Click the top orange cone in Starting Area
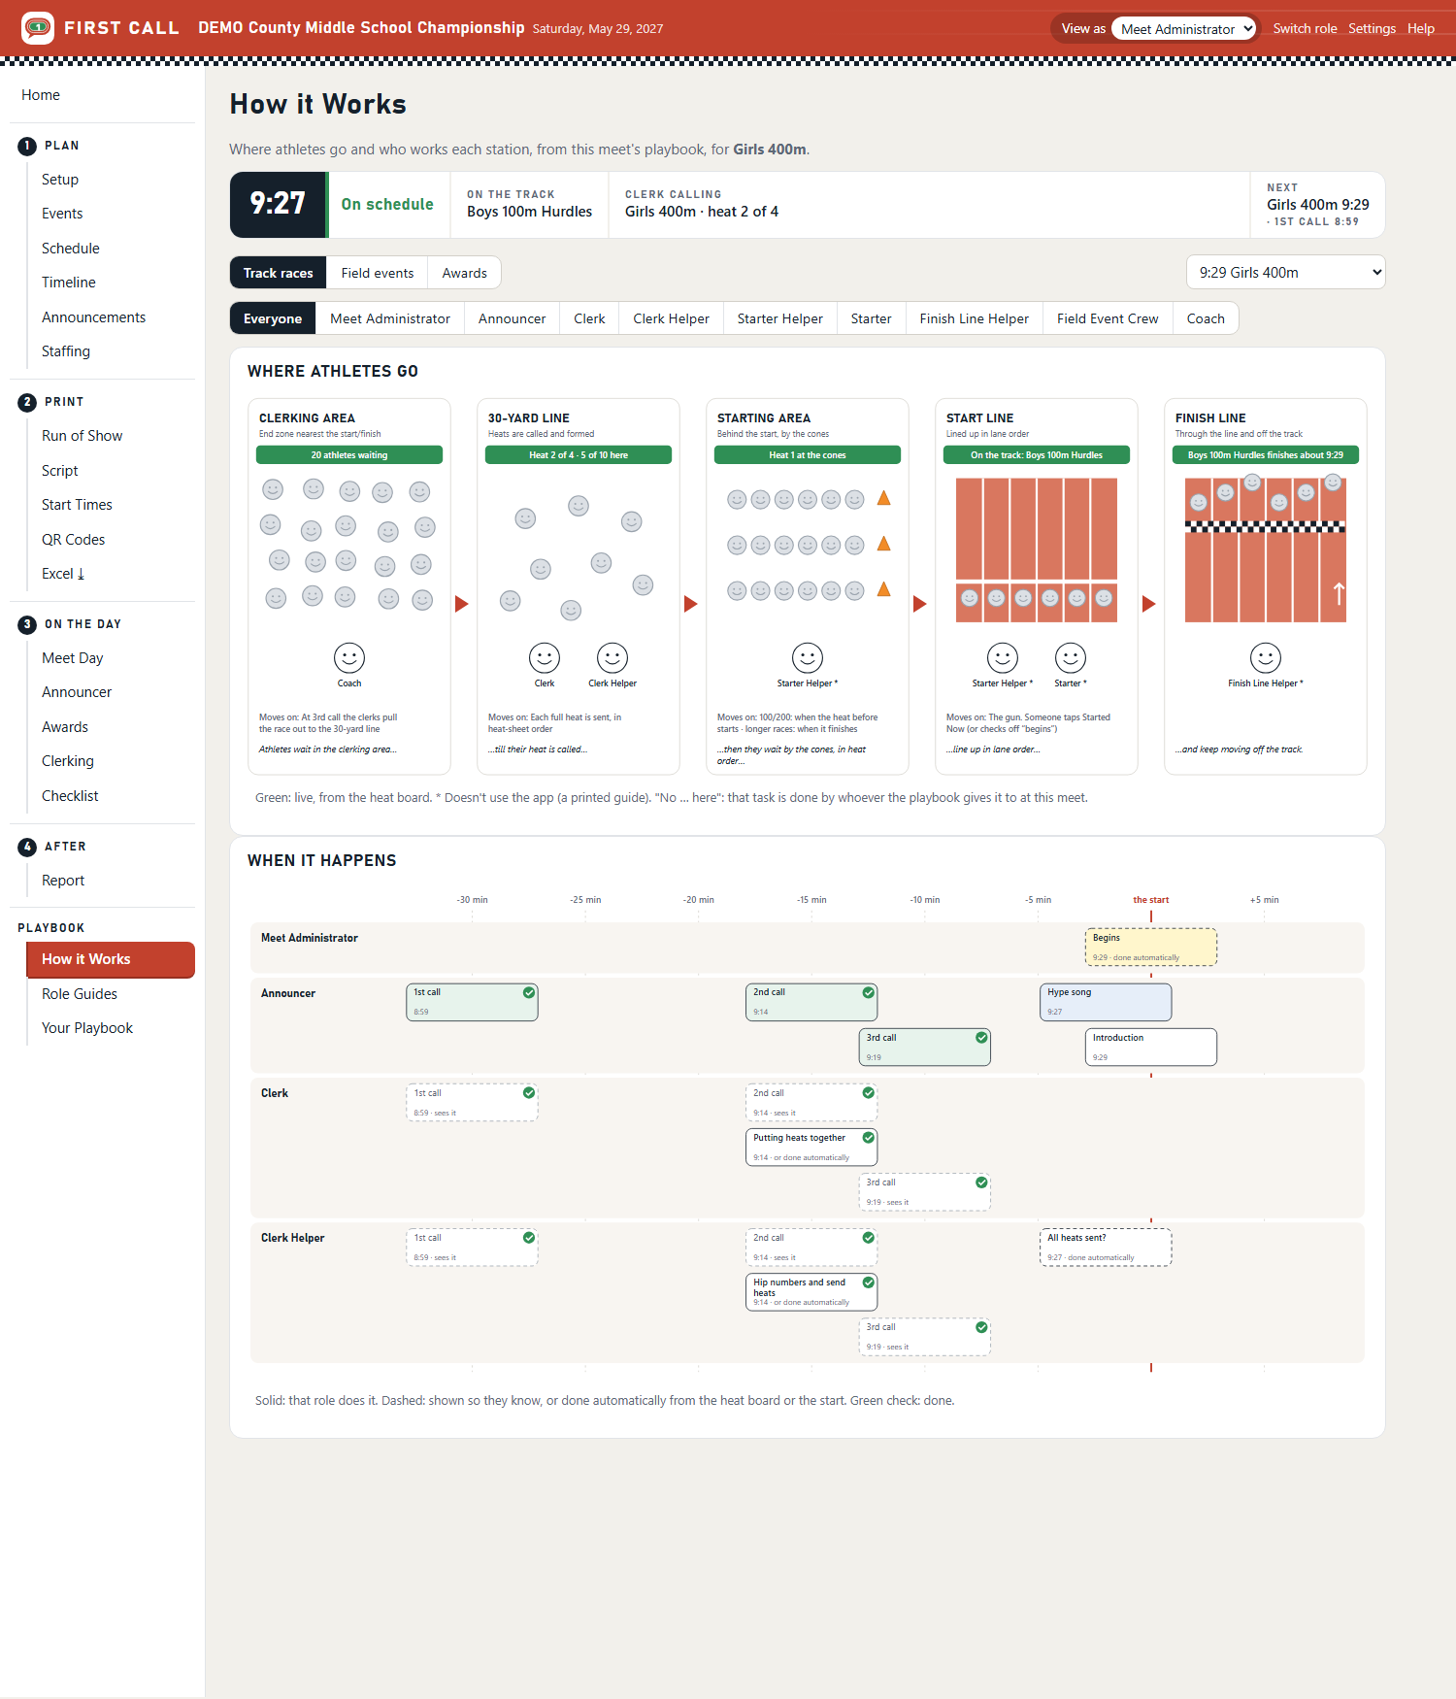 pyautogui.click(x=884, y=498)
